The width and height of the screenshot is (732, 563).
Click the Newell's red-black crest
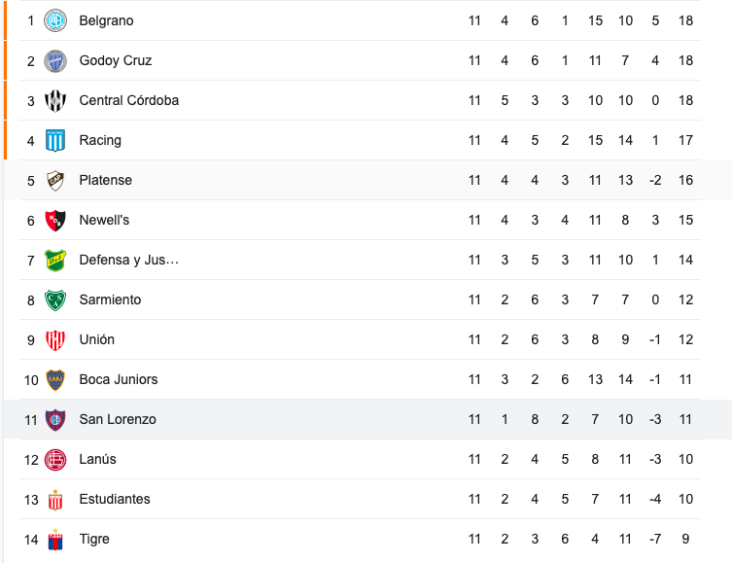[55, 221]
